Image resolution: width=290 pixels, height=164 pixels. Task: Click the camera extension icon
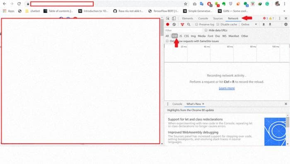195,4
